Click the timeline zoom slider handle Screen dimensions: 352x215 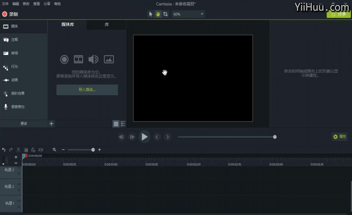pyautogui.click(x=93, y=150)
